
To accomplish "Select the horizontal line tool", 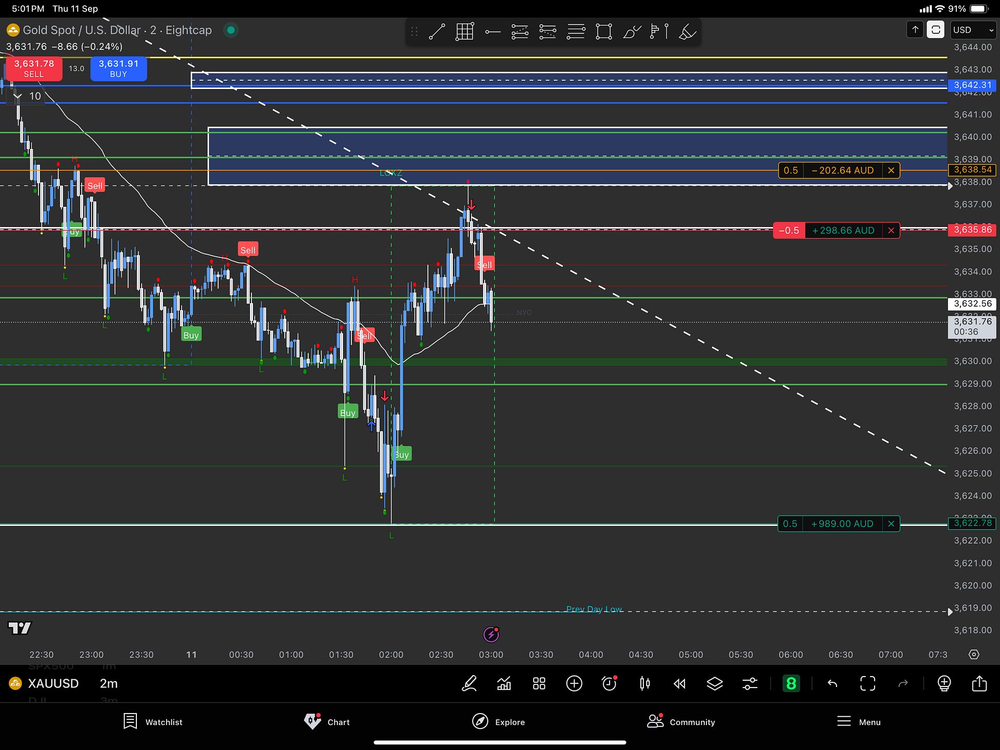I will click(492, 32).
